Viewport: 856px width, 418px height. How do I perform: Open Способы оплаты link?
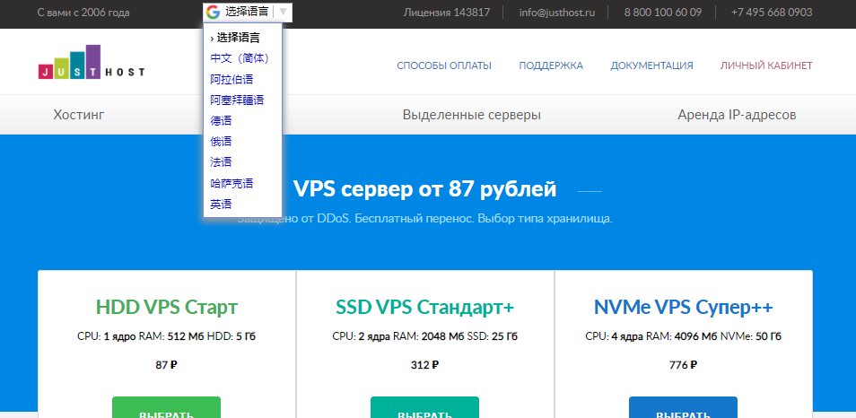(444, 65)
